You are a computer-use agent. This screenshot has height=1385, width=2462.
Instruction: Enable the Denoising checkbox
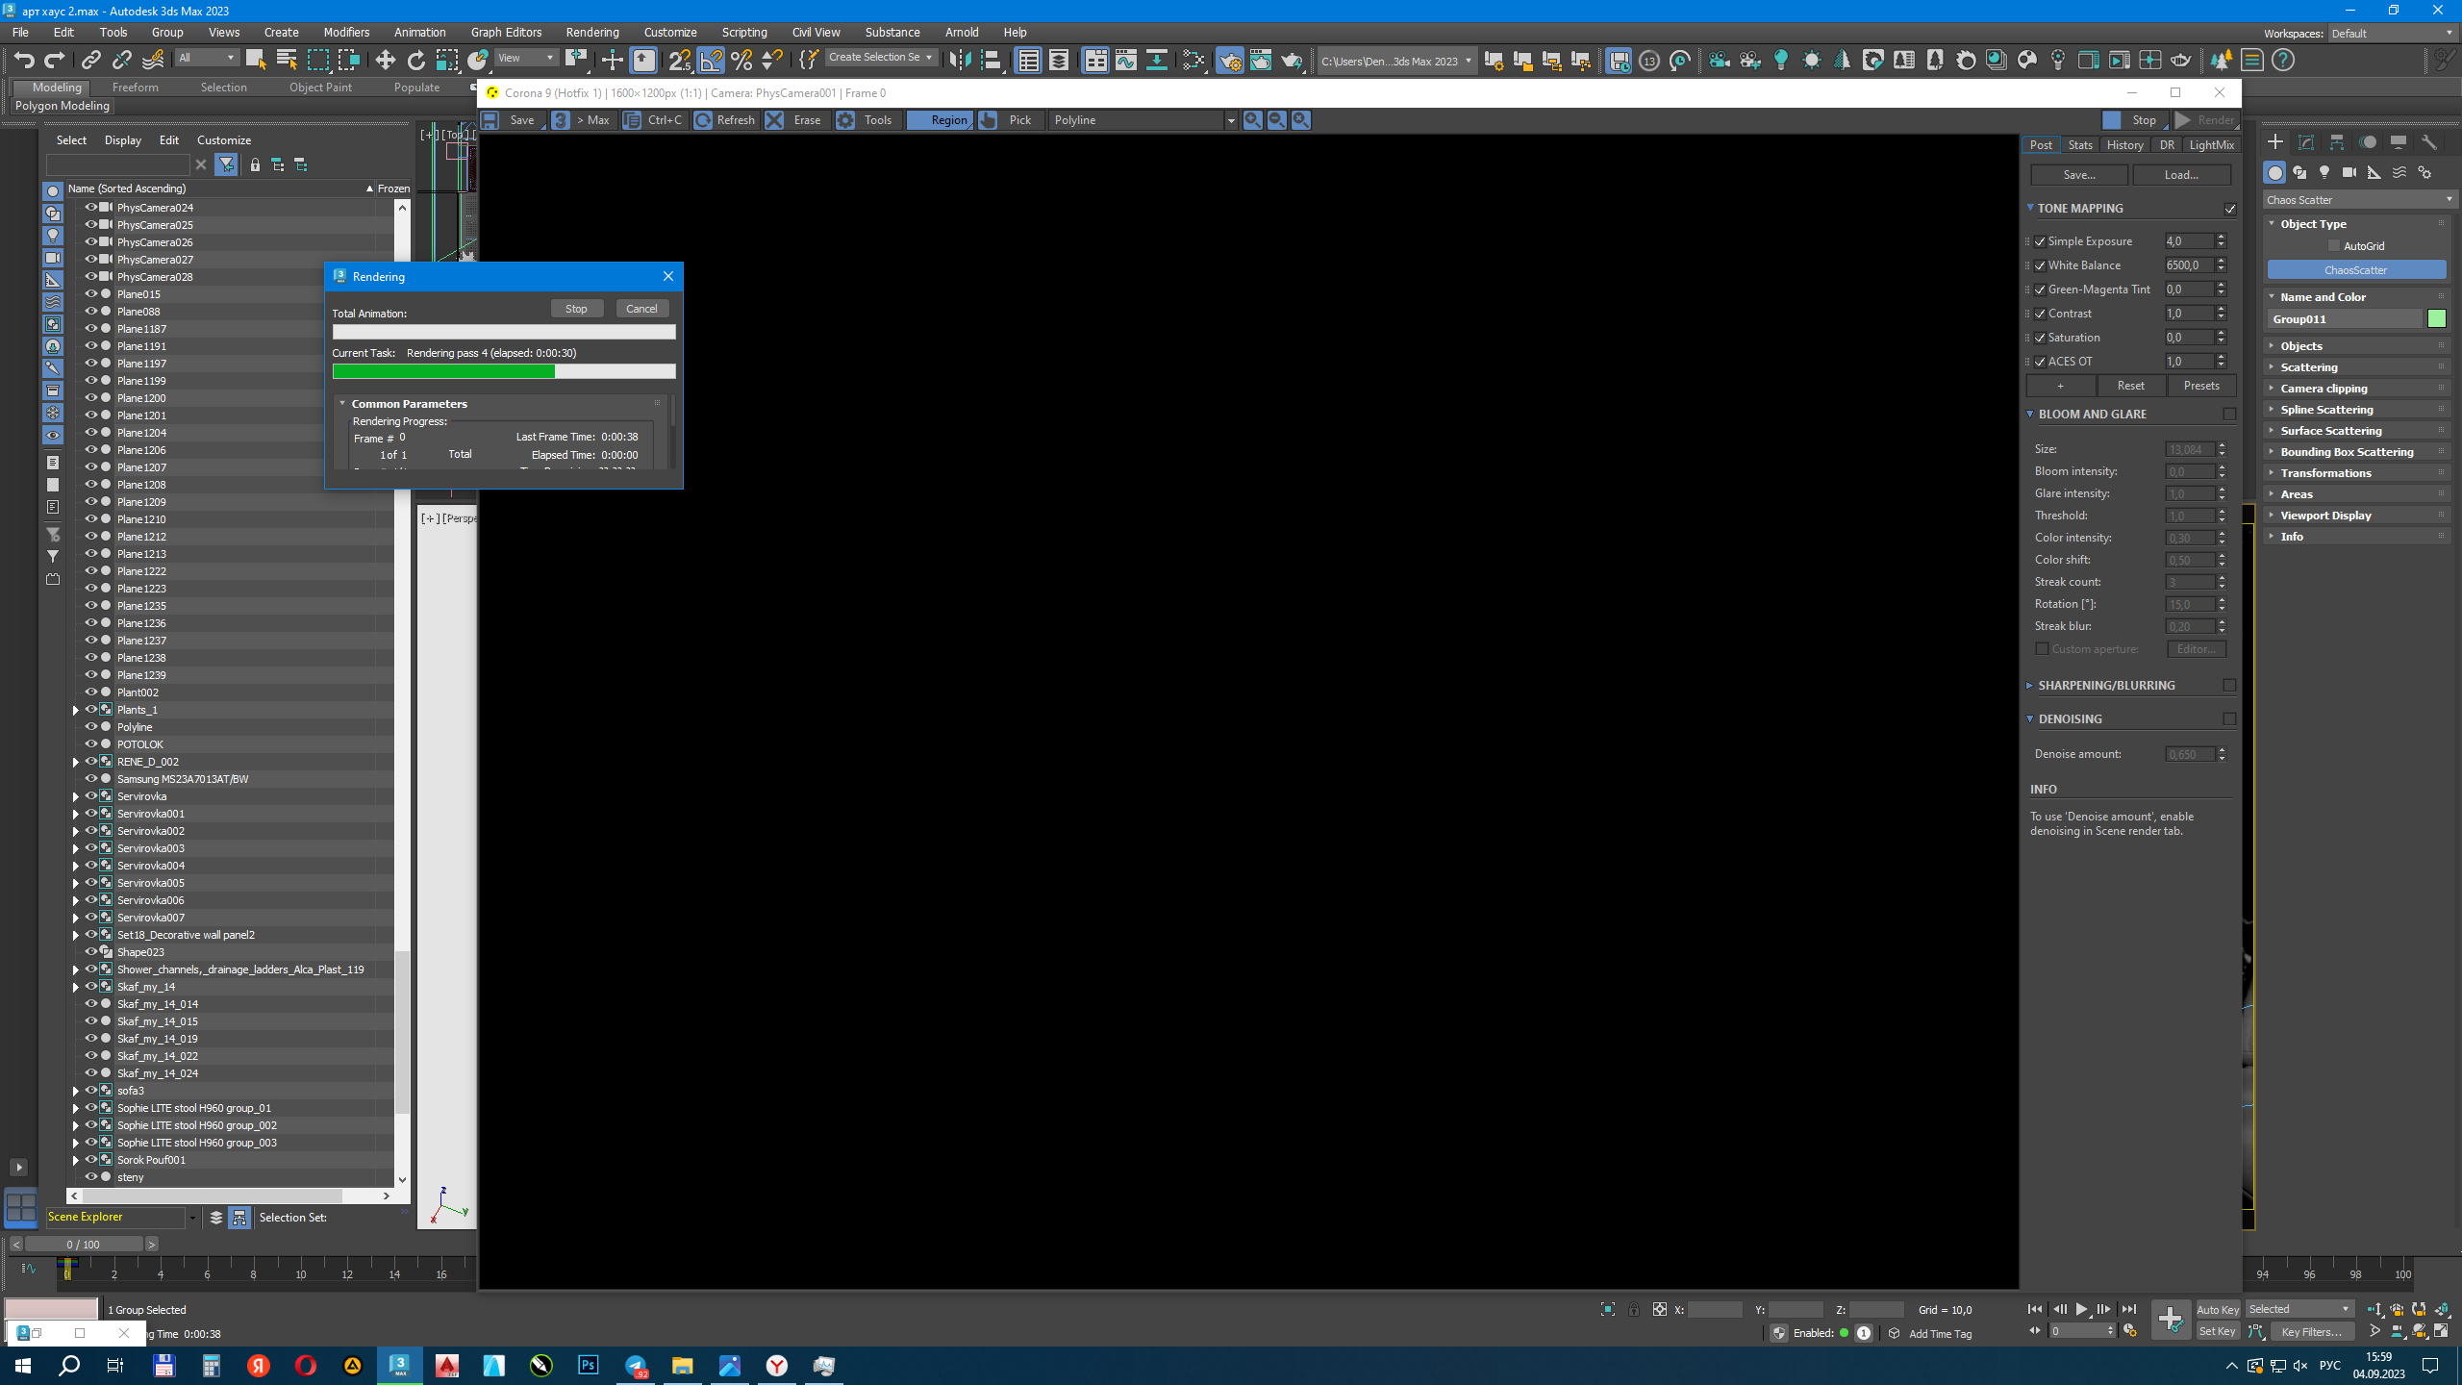coord(2229,719)
